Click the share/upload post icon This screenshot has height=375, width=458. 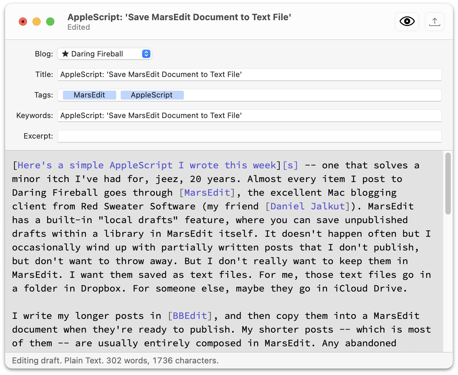(434, 22)
